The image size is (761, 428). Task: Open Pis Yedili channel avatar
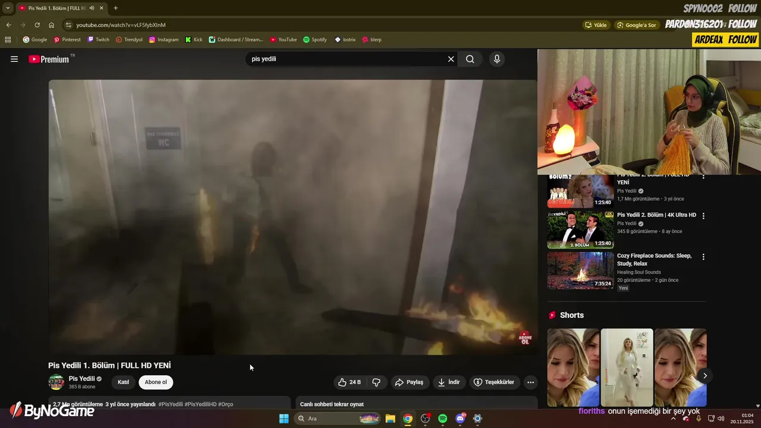click(x=56, y=382)
